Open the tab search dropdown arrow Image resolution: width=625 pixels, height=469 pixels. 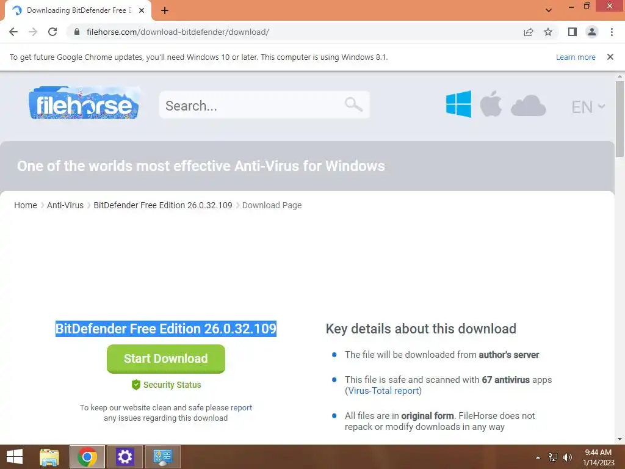[x=549, y=10]
